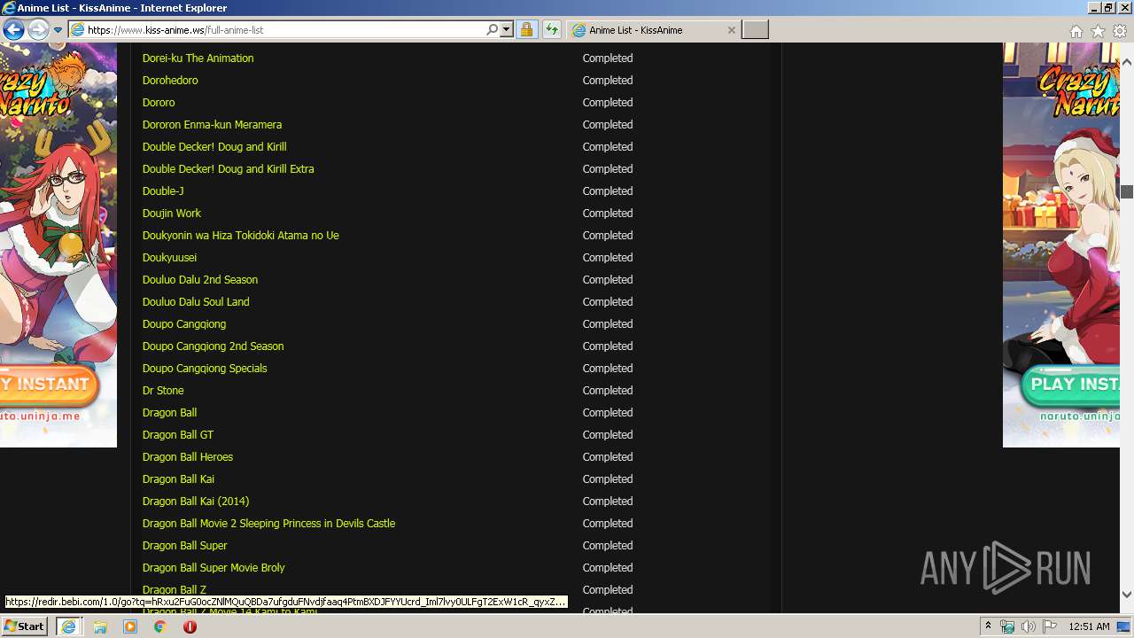The image size is (1134, 638).
Task: Open Doukyonin wa Hiza Tokidoki Atama no Ue
Action: [240, 236]
